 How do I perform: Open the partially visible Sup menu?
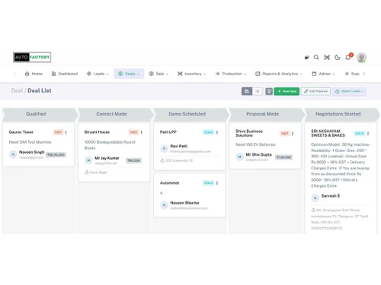pos(352,74)
